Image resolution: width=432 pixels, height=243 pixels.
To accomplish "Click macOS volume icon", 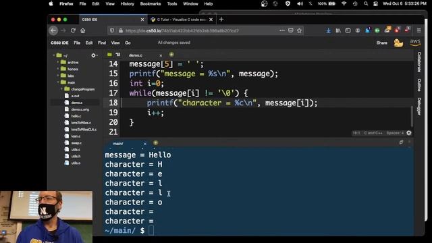I will click(300, 4).
